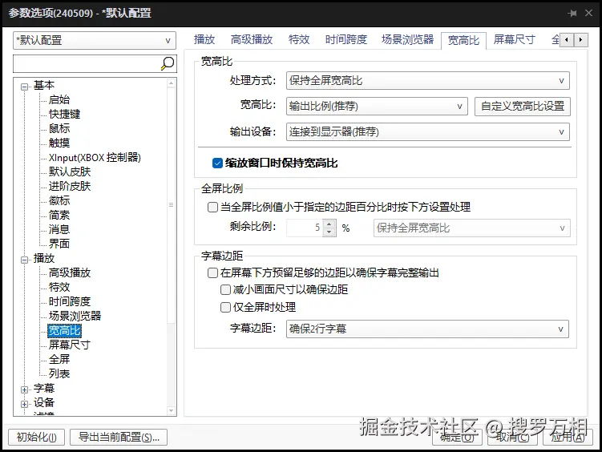Select XInput(XBOX 控制器) tree item

pyautogui.click(x=95, y=157)
